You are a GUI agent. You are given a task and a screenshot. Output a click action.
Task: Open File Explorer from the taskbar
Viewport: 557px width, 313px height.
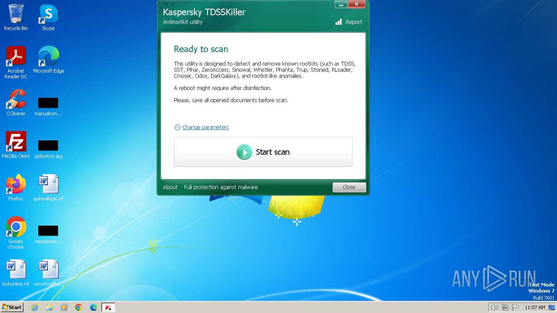(x=49, y=307)
